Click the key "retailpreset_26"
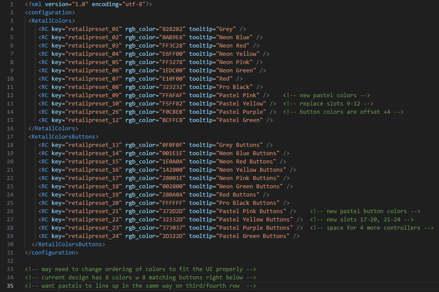The image size is (439, 292). pyautogui.click(x=94, y=112)
